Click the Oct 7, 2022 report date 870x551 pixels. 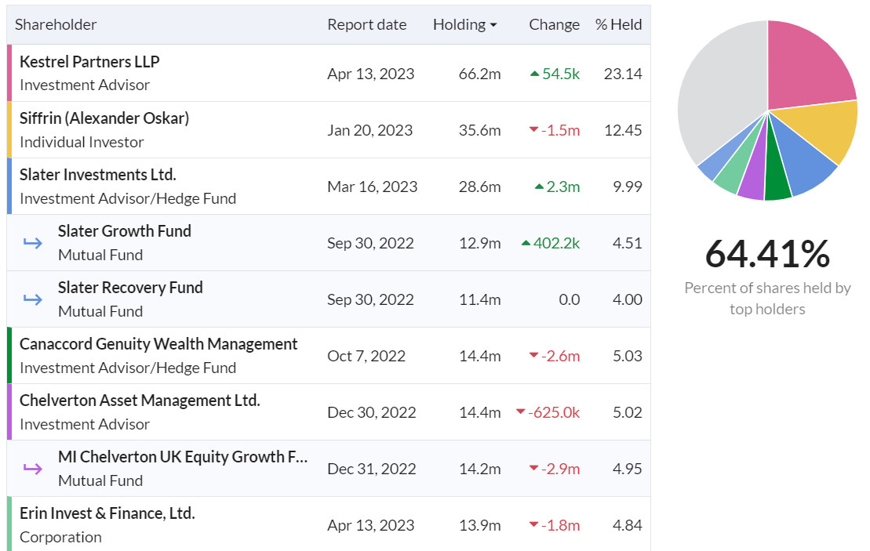pos(366,356)
